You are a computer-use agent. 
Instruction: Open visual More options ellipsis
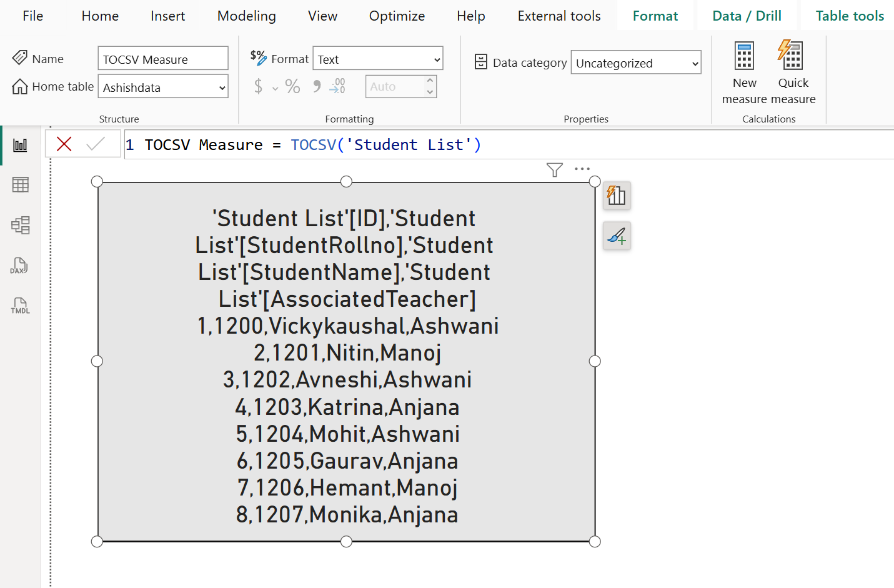pyautogui.click(x=582, y=169)
